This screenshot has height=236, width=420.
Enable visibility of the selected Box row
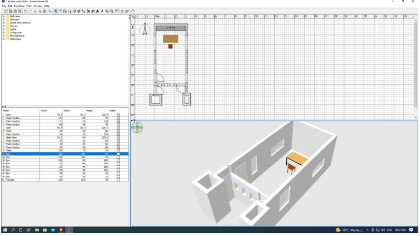point(118,154)
